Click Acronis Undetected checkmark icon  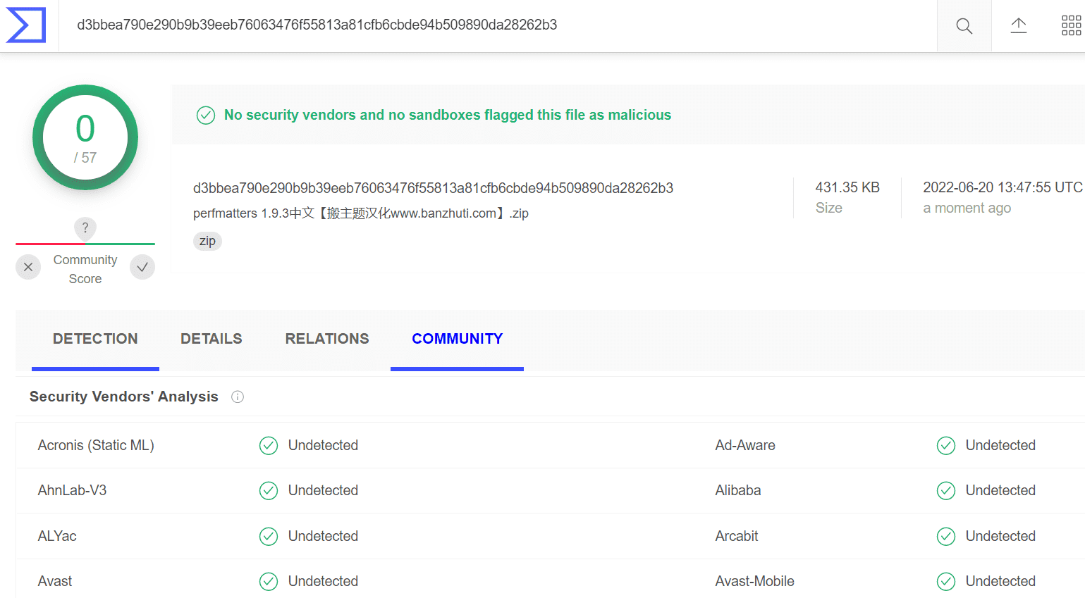click(269, 445)
